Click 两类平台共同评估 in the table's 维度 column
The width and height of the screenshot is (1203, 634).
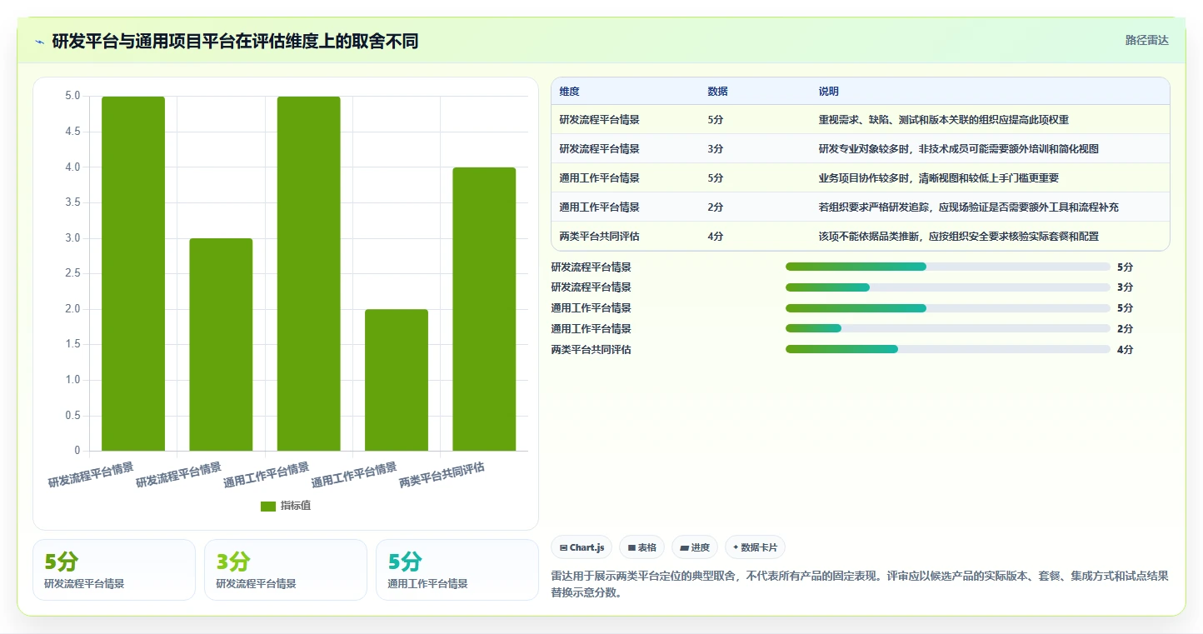599,237
